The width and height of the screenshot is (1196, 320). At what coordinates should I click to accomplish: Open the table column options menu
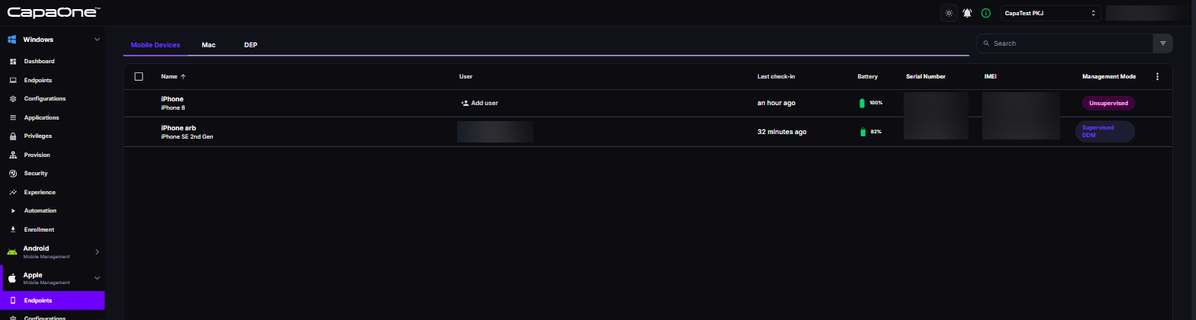[x=1157, y=76]
